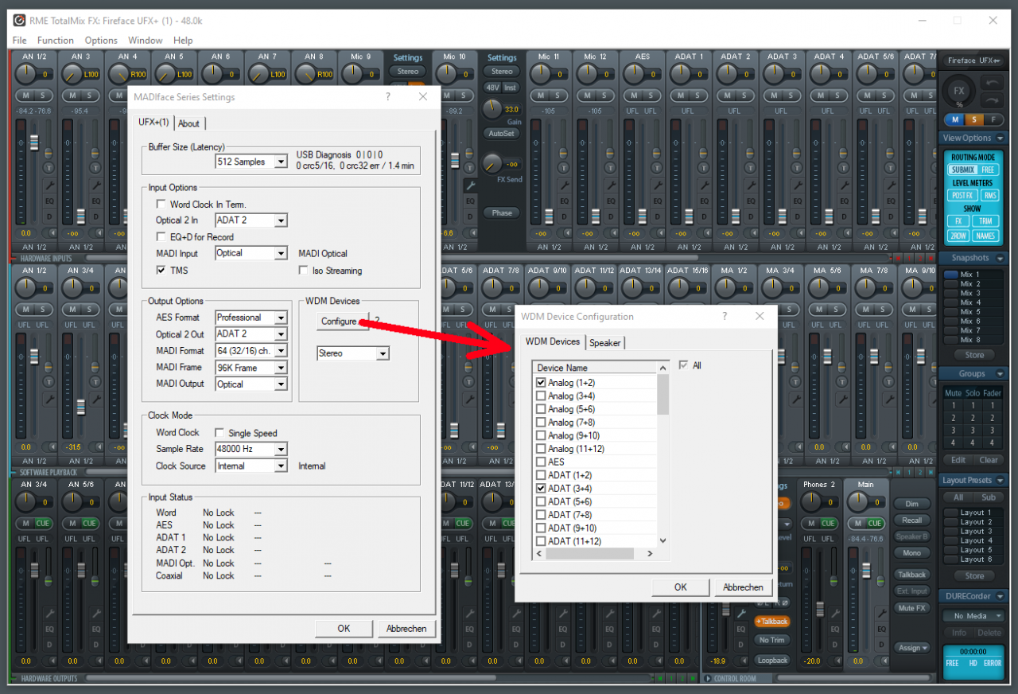
Task: Click the Mic 10 FX Send knob
Action: 492,165
